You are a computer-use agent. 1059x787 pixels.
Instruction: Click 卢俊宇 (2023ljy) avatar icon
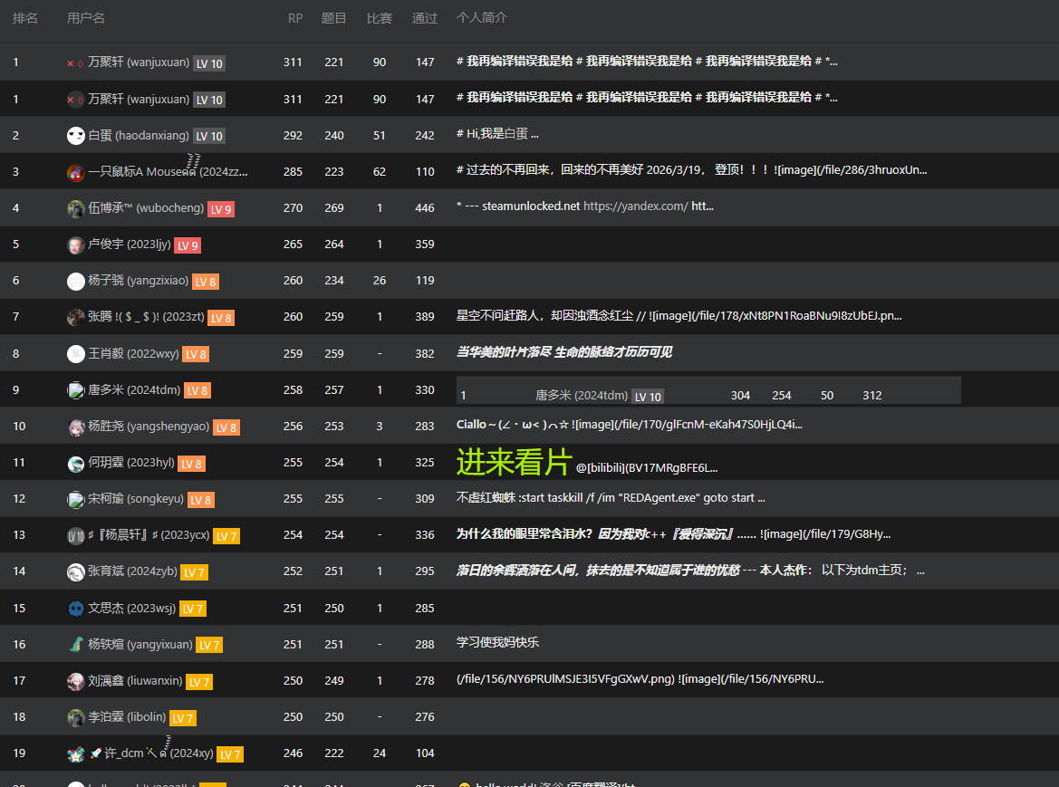(x=76, y=245)
